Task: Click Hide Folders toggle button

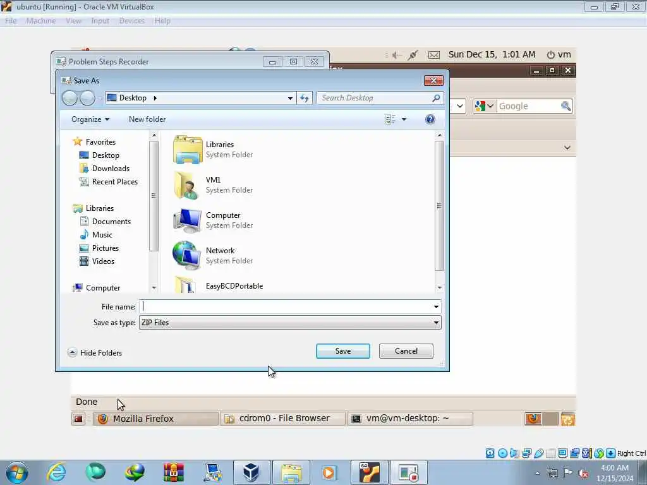Action: coord(95,352)
